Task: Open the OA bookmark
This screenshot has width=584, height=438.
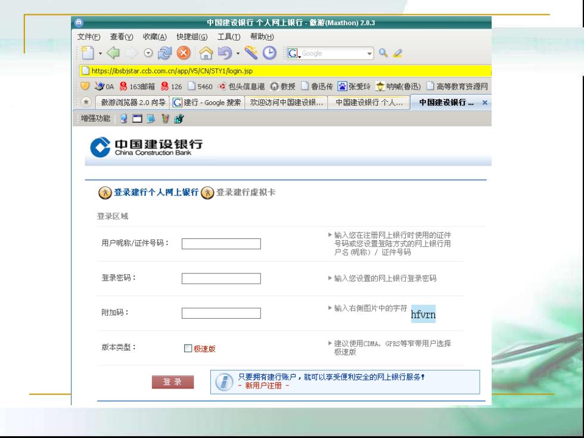Action: click(104, 86)
